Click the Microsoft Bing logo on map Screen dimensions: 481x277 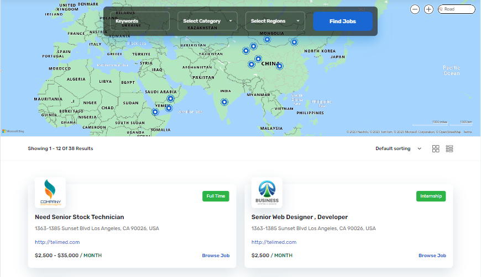coord(13,131)
